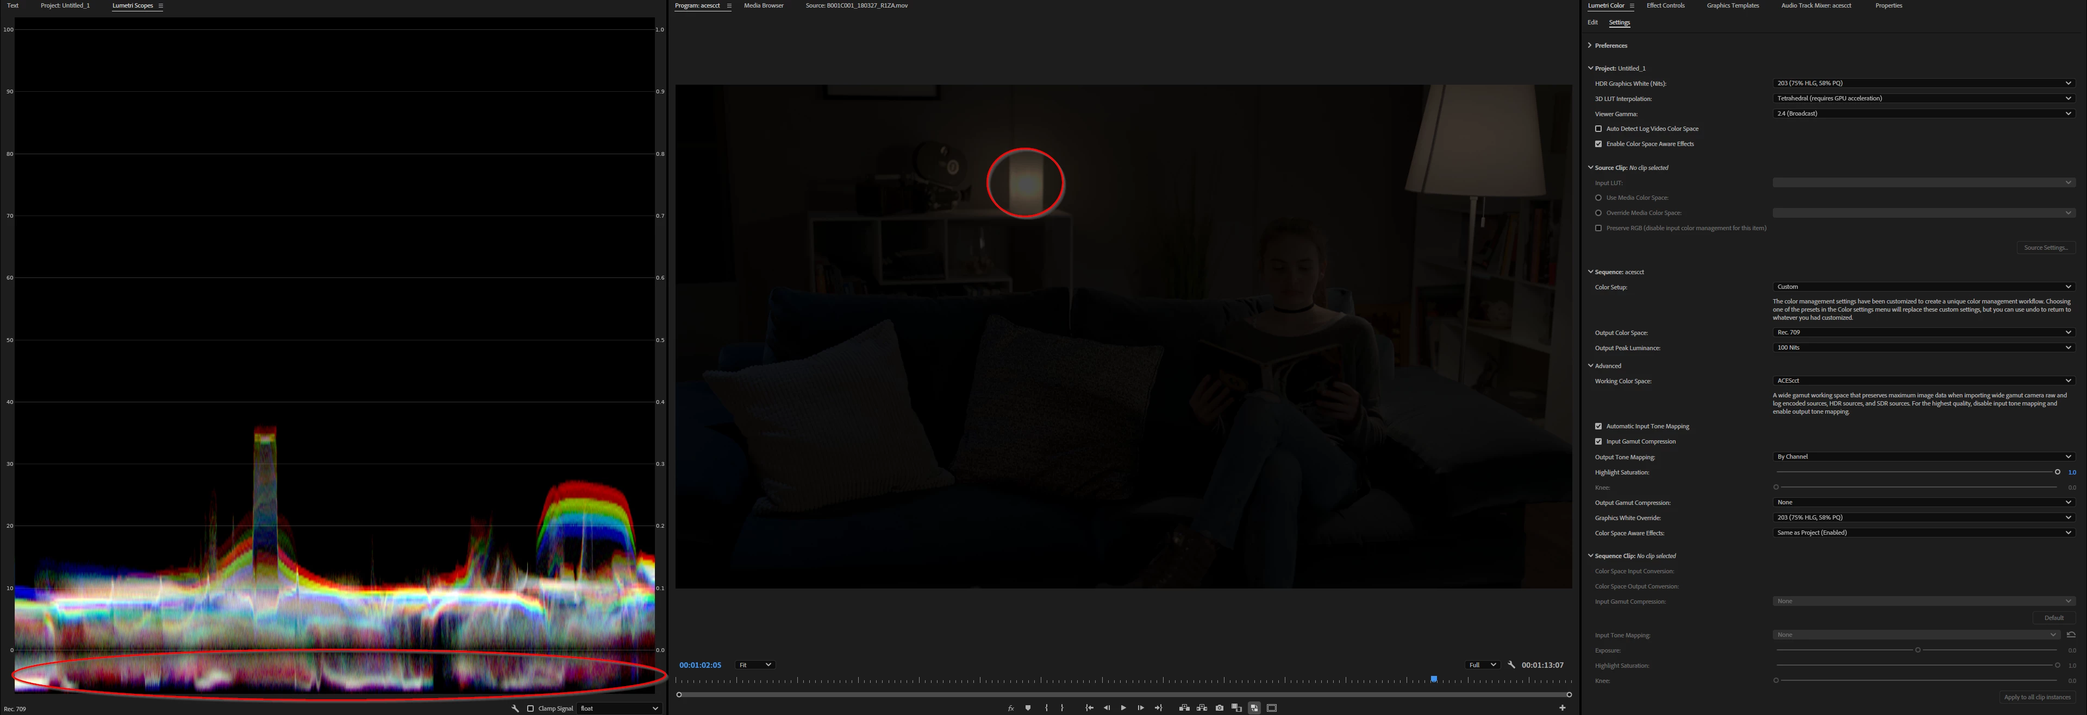Click the Highlight Saturation slider handle
2087x715 pixels.
pos(2057,472)
